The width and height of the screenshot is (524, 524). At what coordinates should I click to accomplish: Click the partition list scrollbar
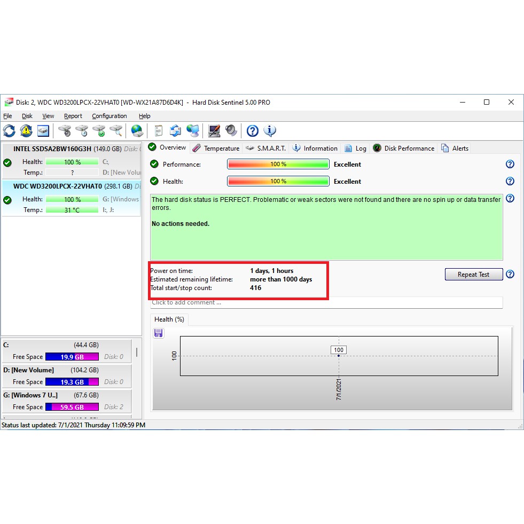(x=137, y=353)
